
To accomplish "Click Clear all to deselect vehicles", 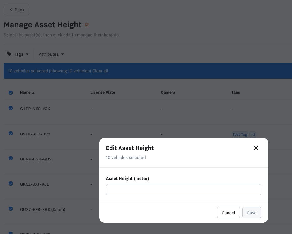I will tap(100, 71).
